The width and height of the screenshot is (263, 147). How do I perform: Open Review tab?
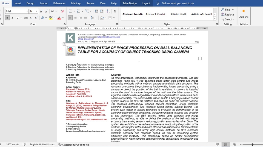(90, 3)
